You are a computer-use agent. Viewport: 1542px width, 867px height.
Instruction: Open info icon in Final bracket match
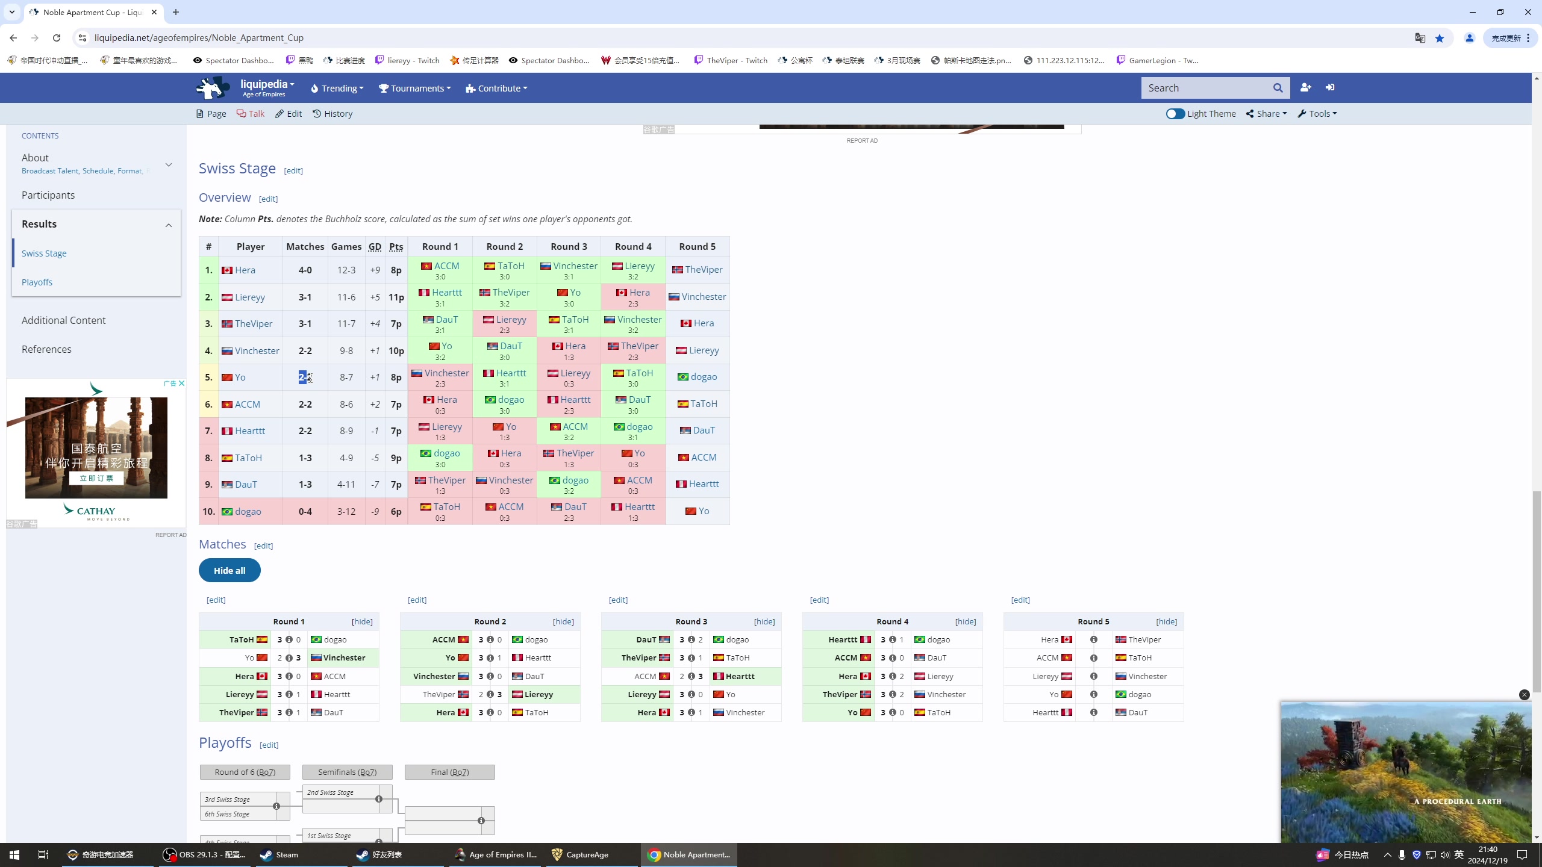point(481,821)
